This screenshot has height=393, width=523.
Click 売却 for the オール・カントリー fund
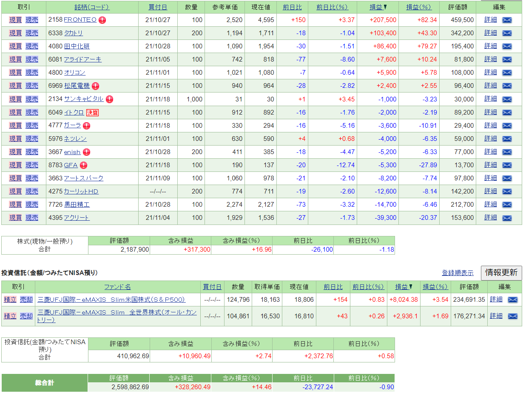click(26, 316)
